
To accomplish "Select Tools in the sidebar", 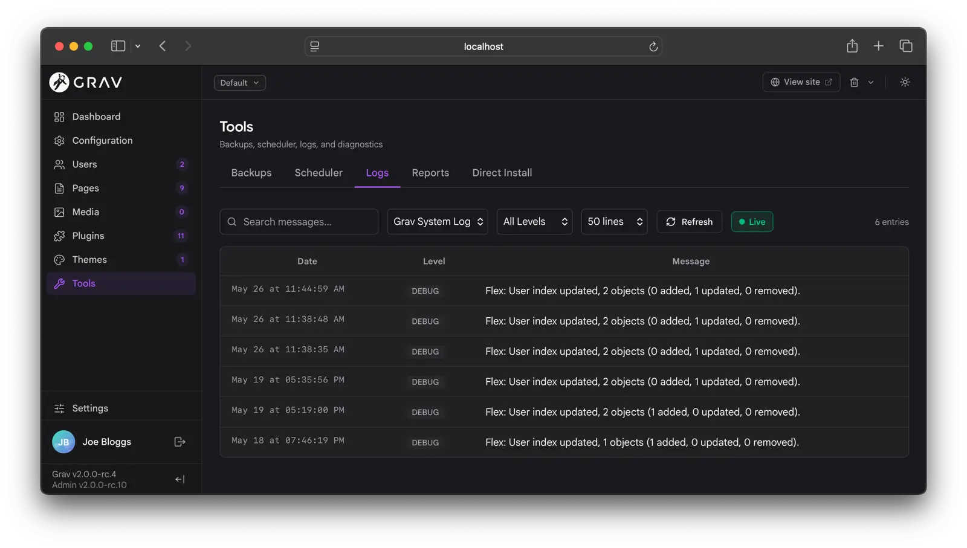I will coord(121,283).
